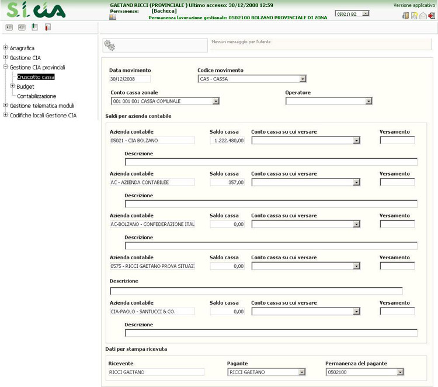
Task: Click Descrizione field under AZIENDA CONTABILEE
Action: 271,204
